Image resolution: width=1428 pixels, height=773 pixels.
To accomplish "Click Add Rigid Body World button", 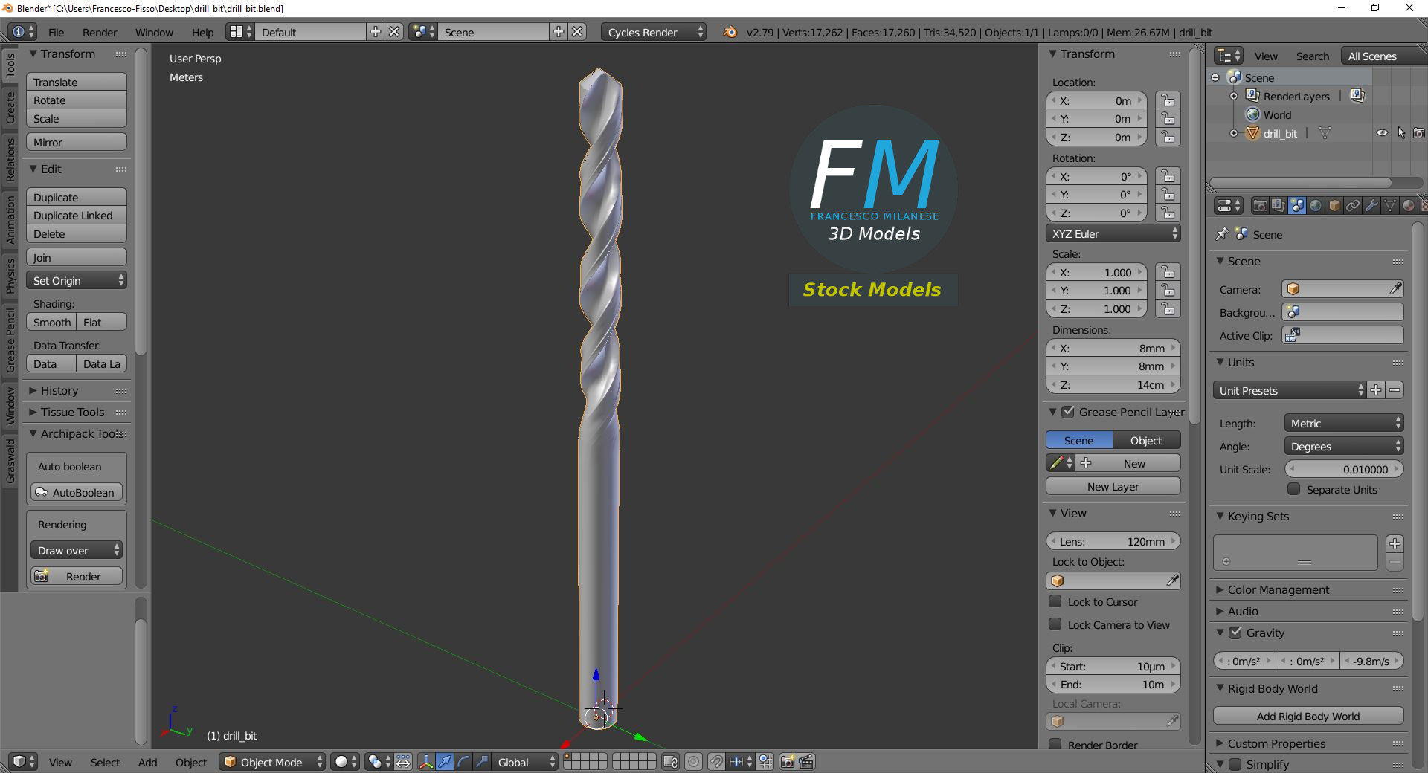I will (1308, 716).
